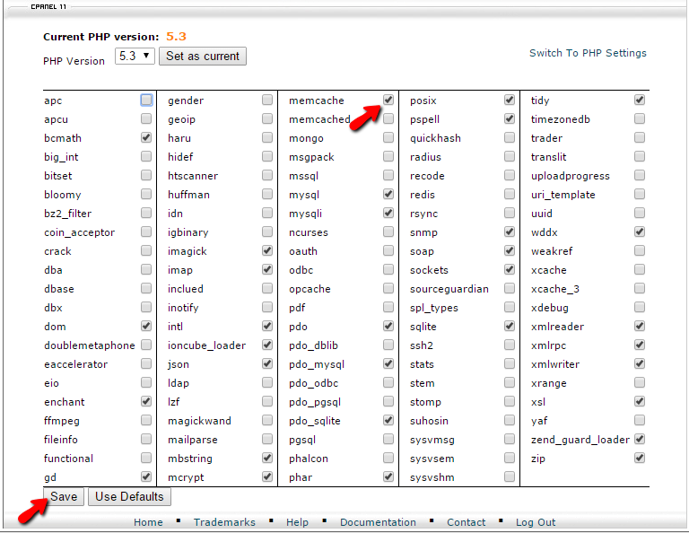Click the Set as current button
This screenshot has width=689, height=533.
203,57
